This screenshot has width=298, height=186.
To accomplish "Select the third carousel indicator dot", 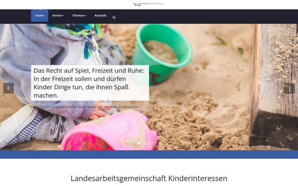I will [x=146, y=143].
